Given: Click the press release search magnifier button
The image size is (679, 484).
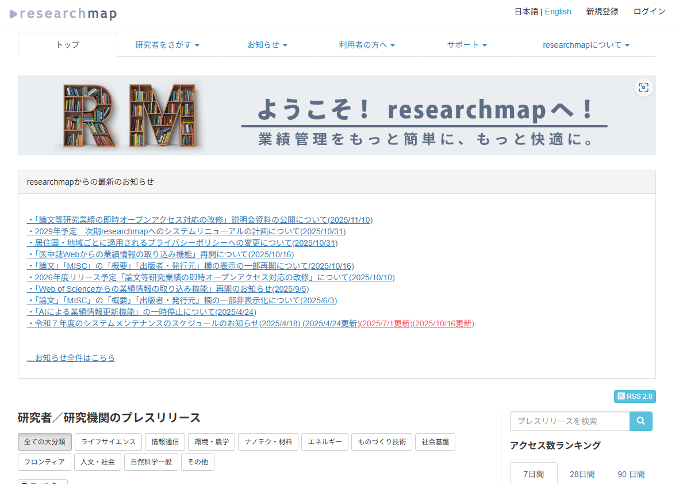Looking at the screenshot, I should pos(641,421).
